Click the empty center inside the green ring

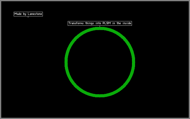tap(100, 62)
